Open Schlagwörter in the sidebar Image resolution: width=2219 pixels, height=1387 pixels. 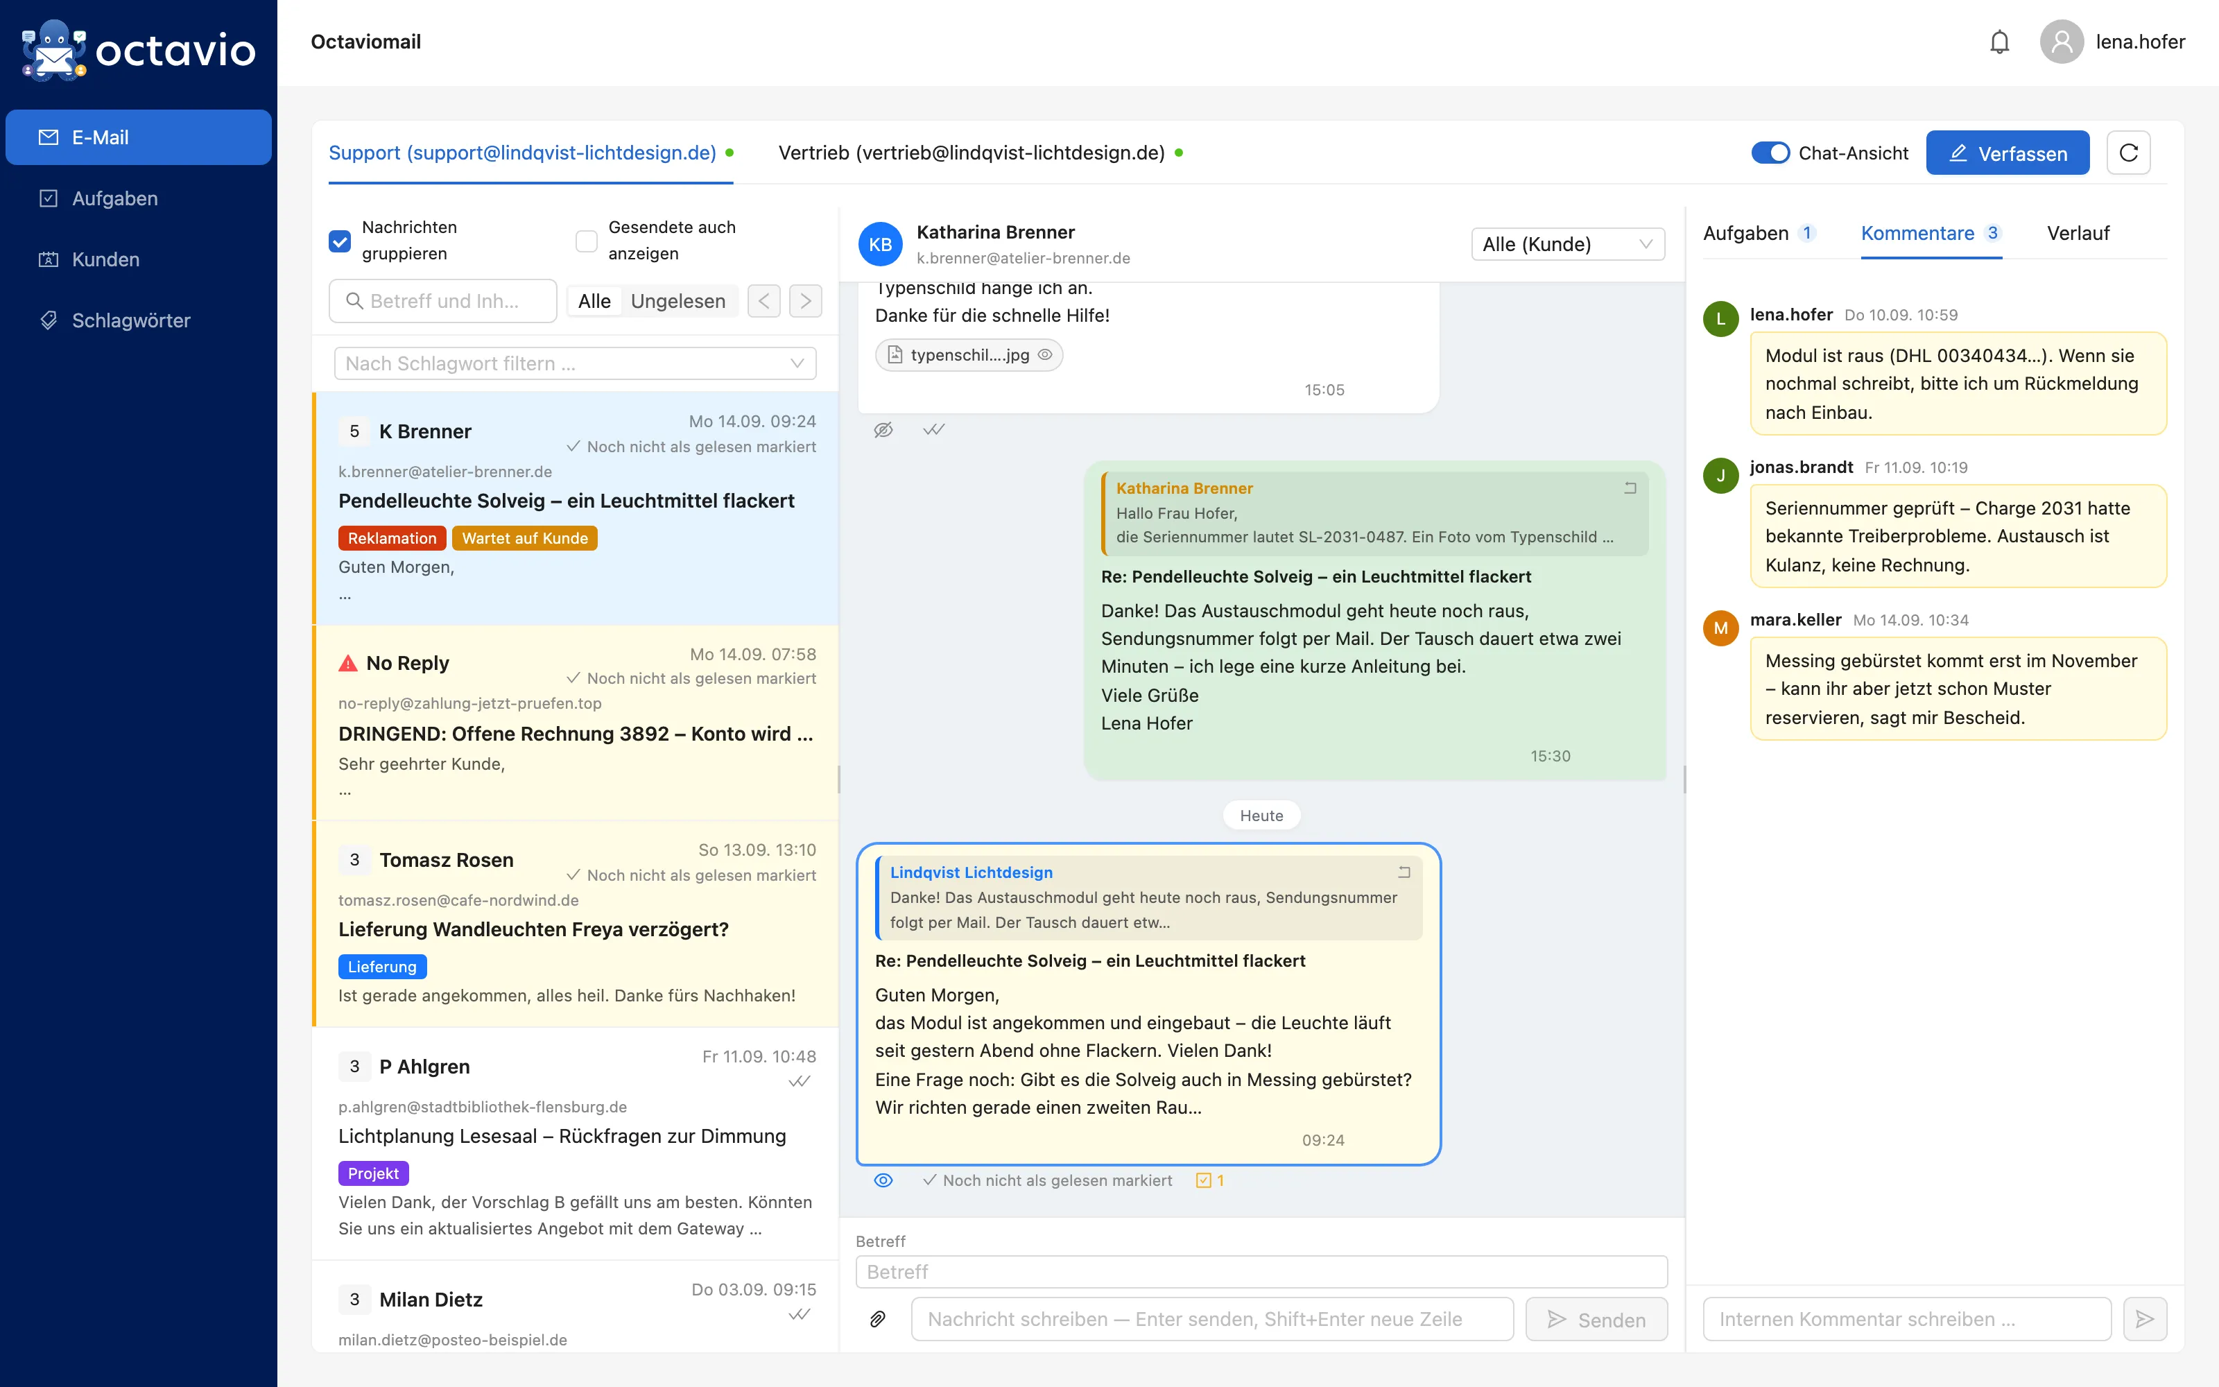(139, 320)
